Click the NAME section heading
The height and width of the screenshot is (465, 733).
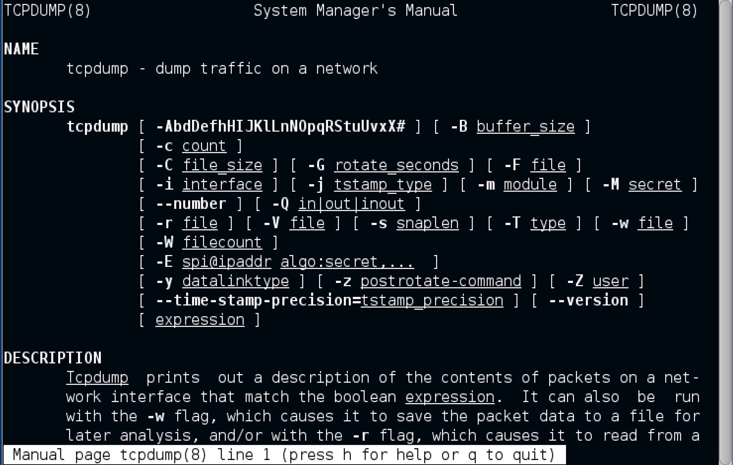click(x=21, y=49)
